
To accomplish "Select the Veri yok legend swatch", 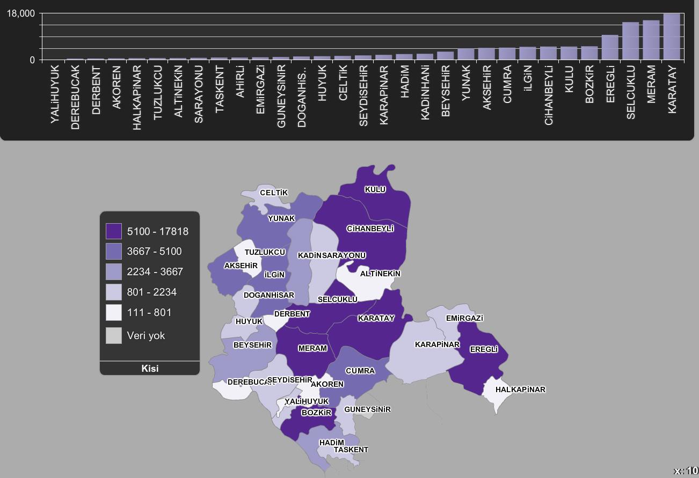I will click(114, 336).
